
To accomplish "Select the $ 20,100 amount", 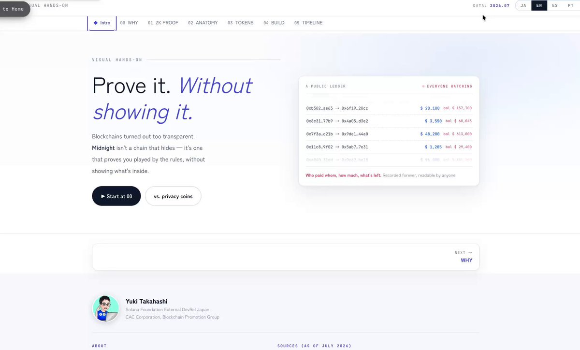I will (430, 108).
